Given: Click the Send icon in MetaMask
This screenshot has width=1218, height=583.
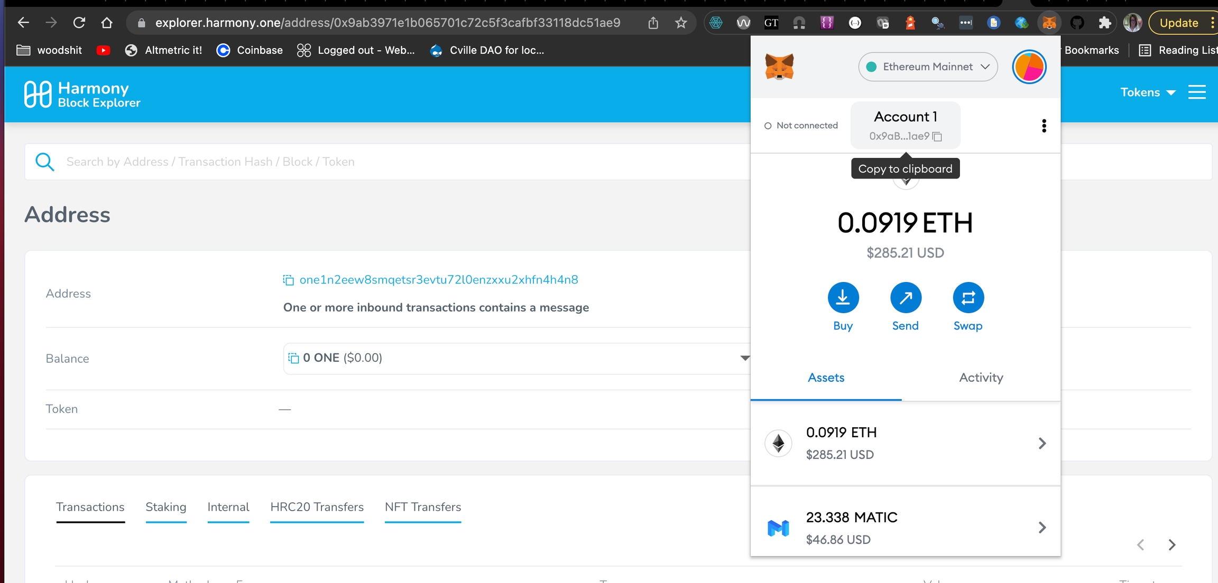Looking at the screenshot, I should tap(905, 298).
